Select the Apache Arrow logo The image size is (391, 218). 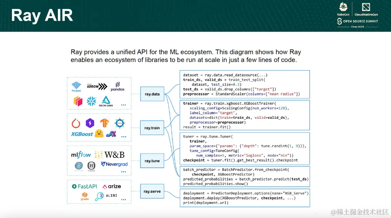97,86
